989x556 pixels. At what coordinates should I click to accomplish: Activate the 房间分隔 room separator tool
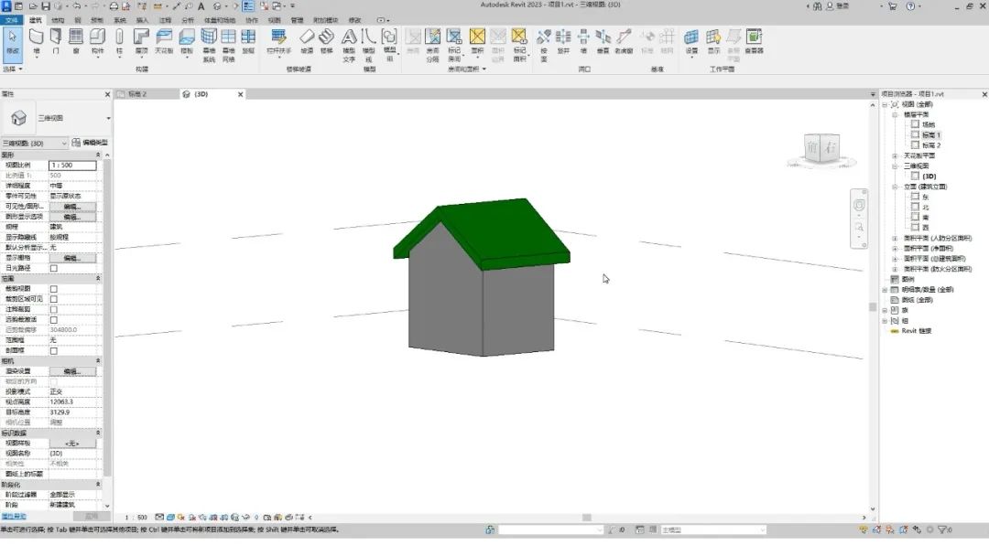tap(432, 46)
